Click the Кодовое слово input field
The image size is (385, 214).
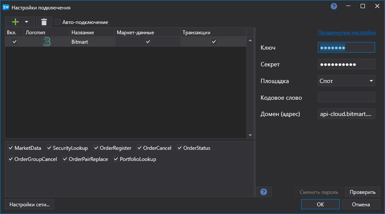point(346,97)
